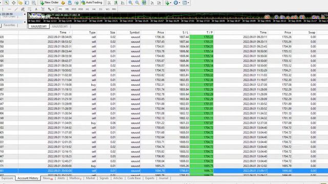
Task: Set timeframe to M30
Action: [x=81, y=9]
